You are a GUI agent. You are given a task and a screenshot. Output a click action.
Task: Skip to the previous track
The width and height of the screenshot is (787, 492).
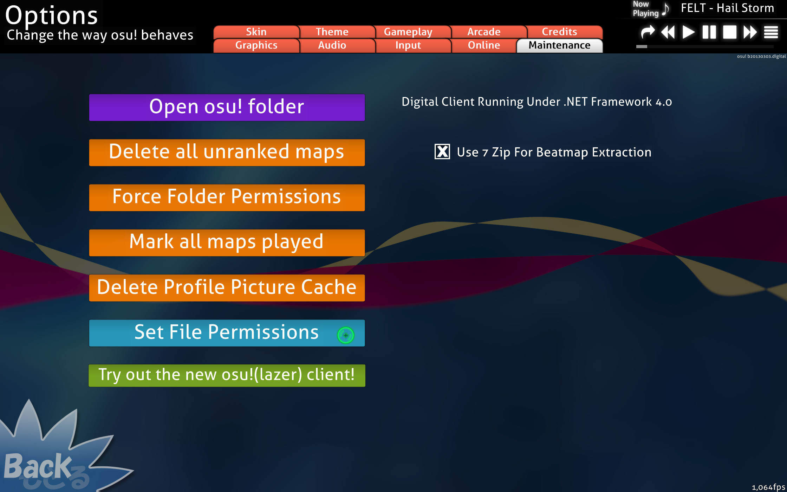point(668,32)
